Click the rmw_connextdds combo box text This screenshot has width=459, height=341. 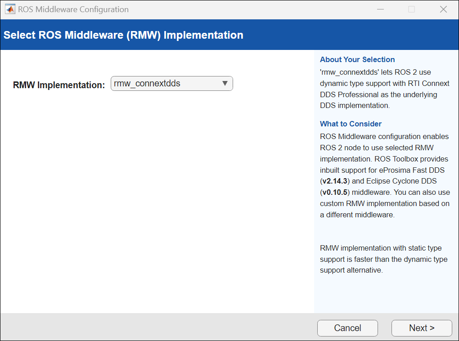[x=148, y=83]
